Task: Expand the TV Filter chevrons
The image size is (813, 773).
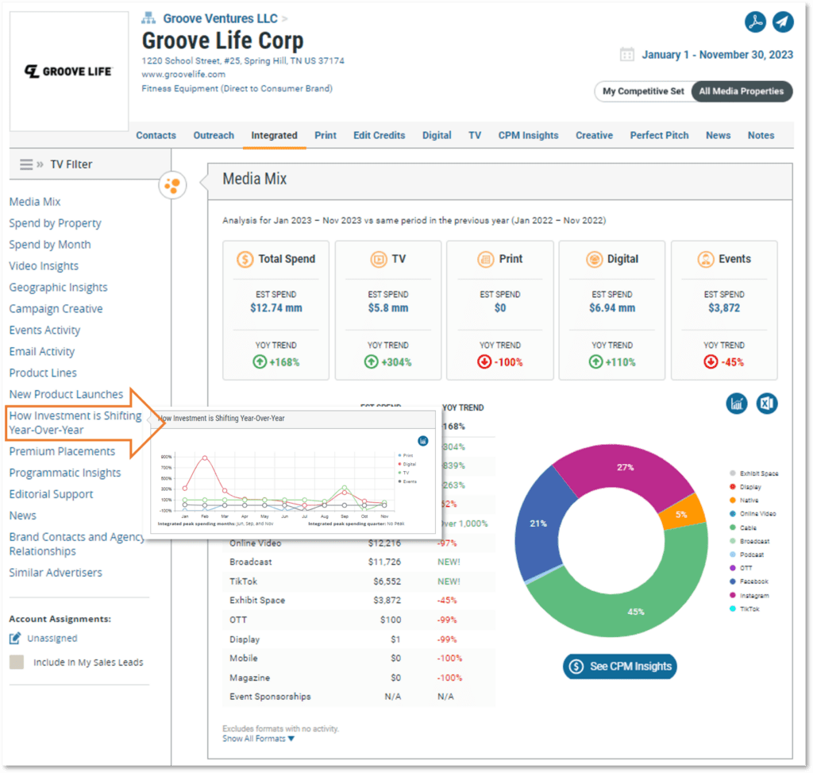Action: pyautogui.click(x=40, y=164)
